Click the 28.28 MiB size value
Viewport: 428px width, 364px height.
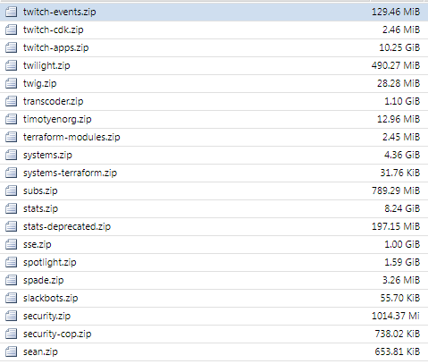(x=399, y=83)
